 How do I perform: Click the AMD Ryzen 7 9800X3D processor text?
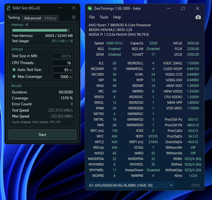click(120, 25)
